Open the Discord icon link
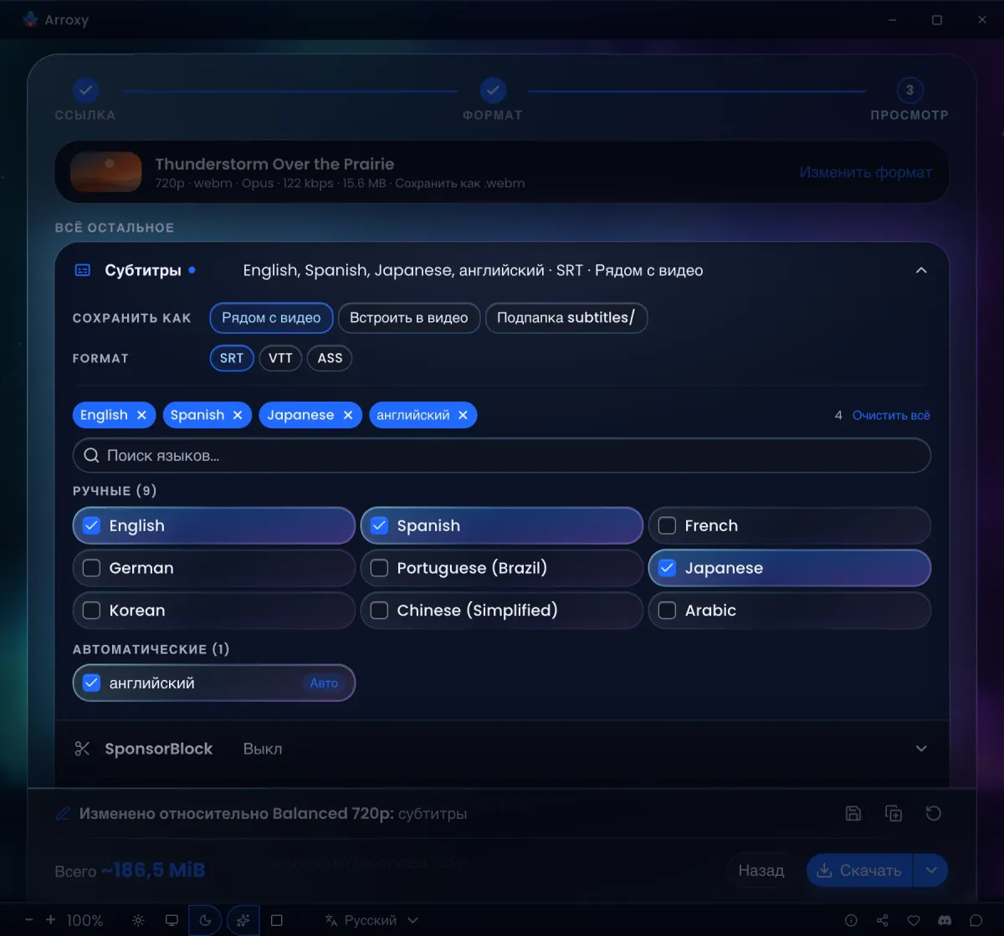The width and height of the screenshot is (1004, 936). coord(945,920)
